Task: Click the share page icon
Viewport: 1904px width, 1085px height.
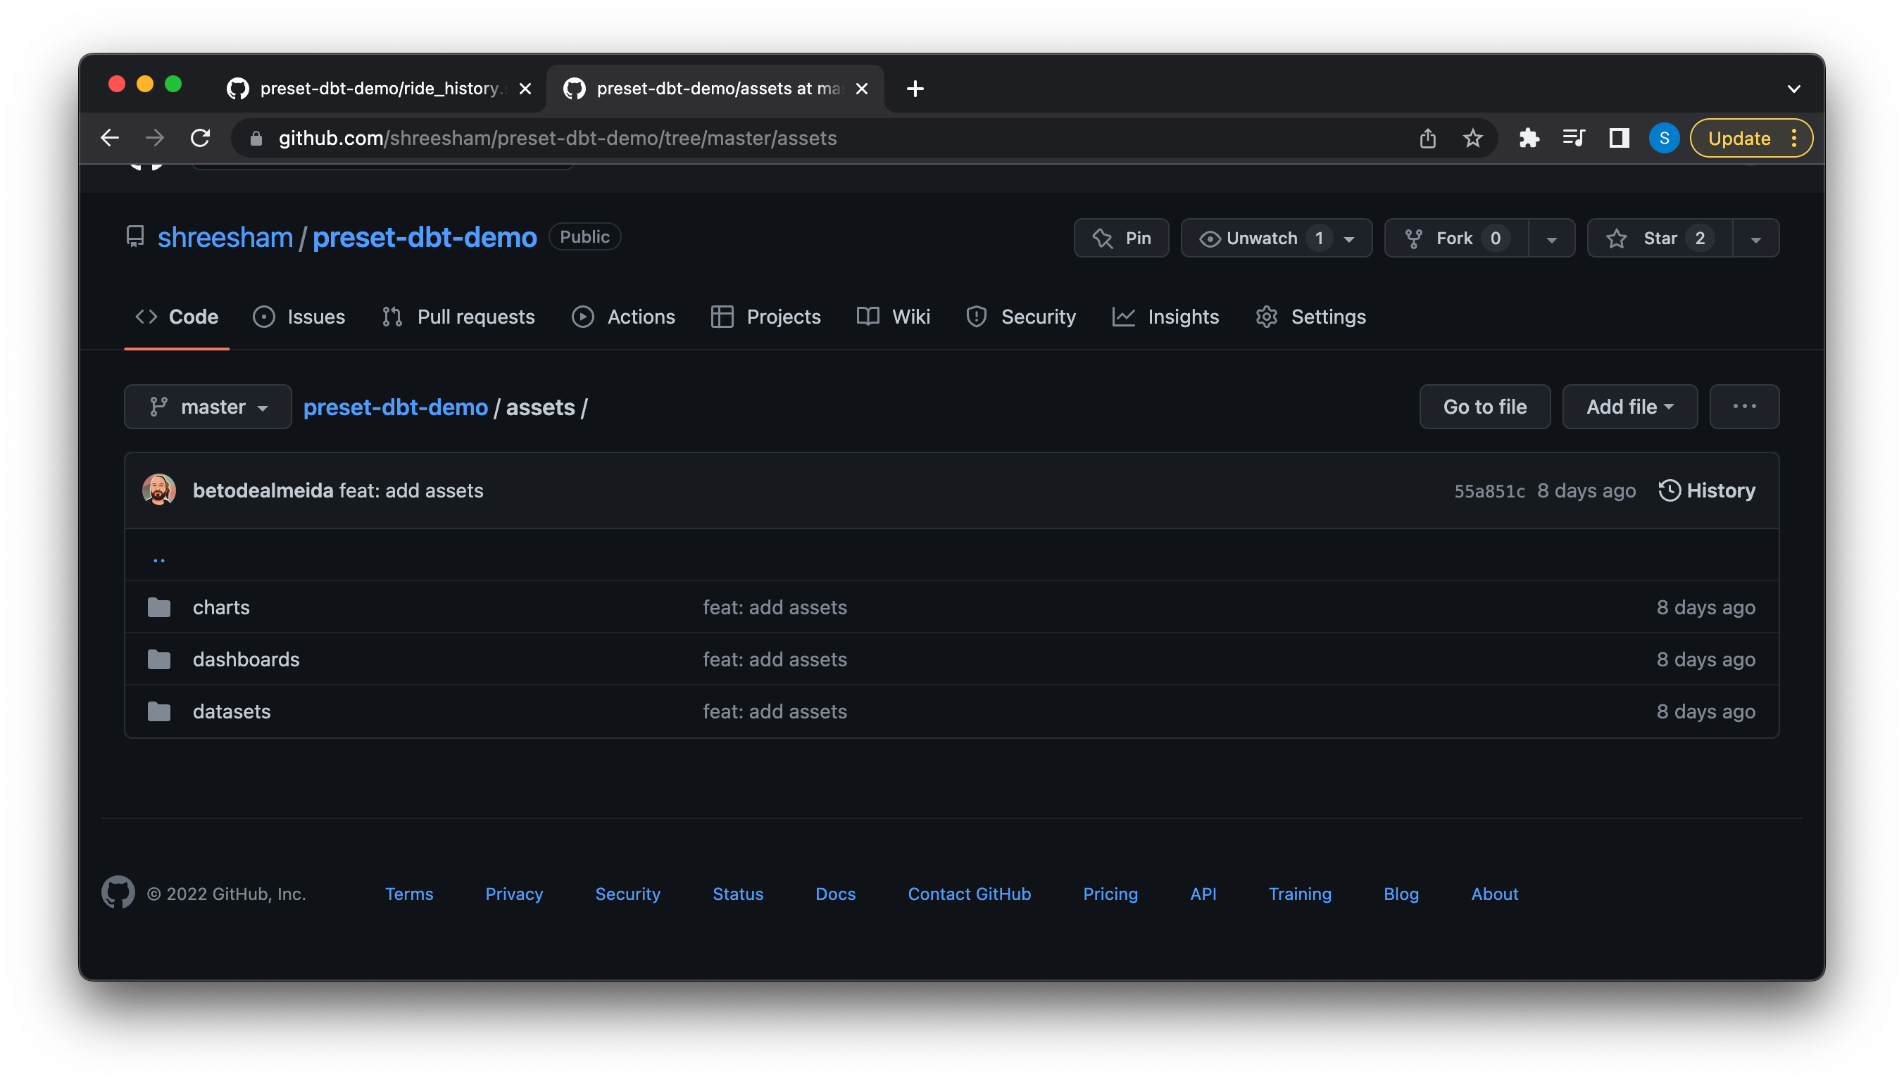Action: [x=1427, y=138]
